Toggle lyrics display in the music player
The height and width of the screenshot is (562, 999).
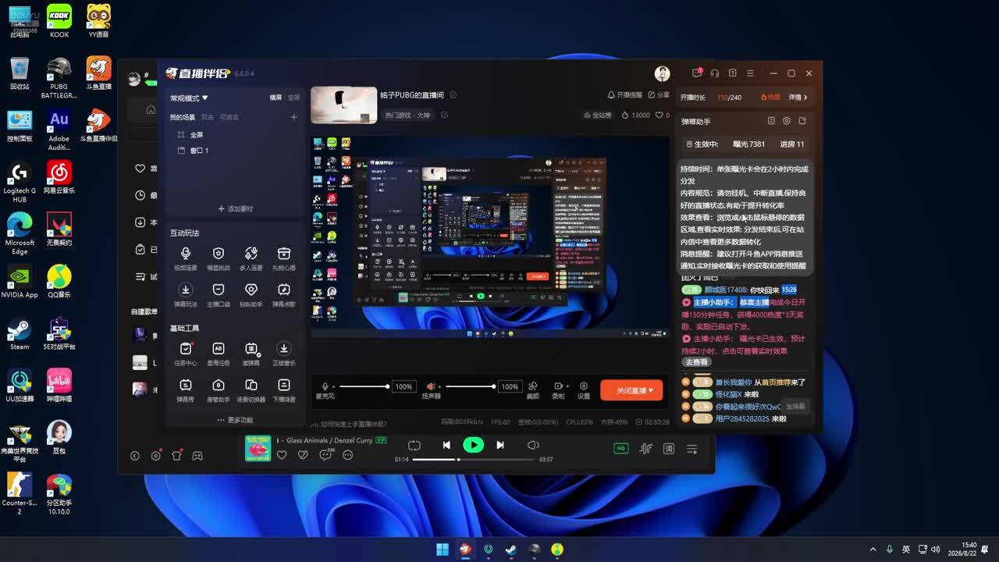(669, 449)
